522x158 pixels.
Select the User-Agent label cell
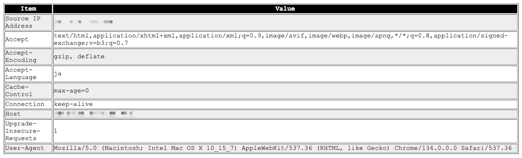click(x=28, y=148)
